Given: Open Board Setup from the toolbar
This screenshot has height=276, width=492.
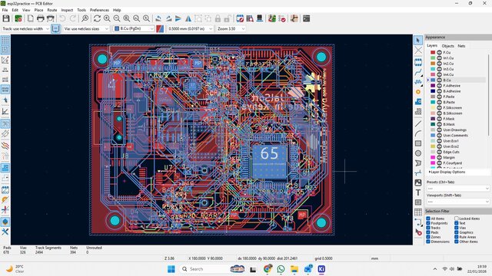Looking at the screenshot, I should (x=18, y=18).
